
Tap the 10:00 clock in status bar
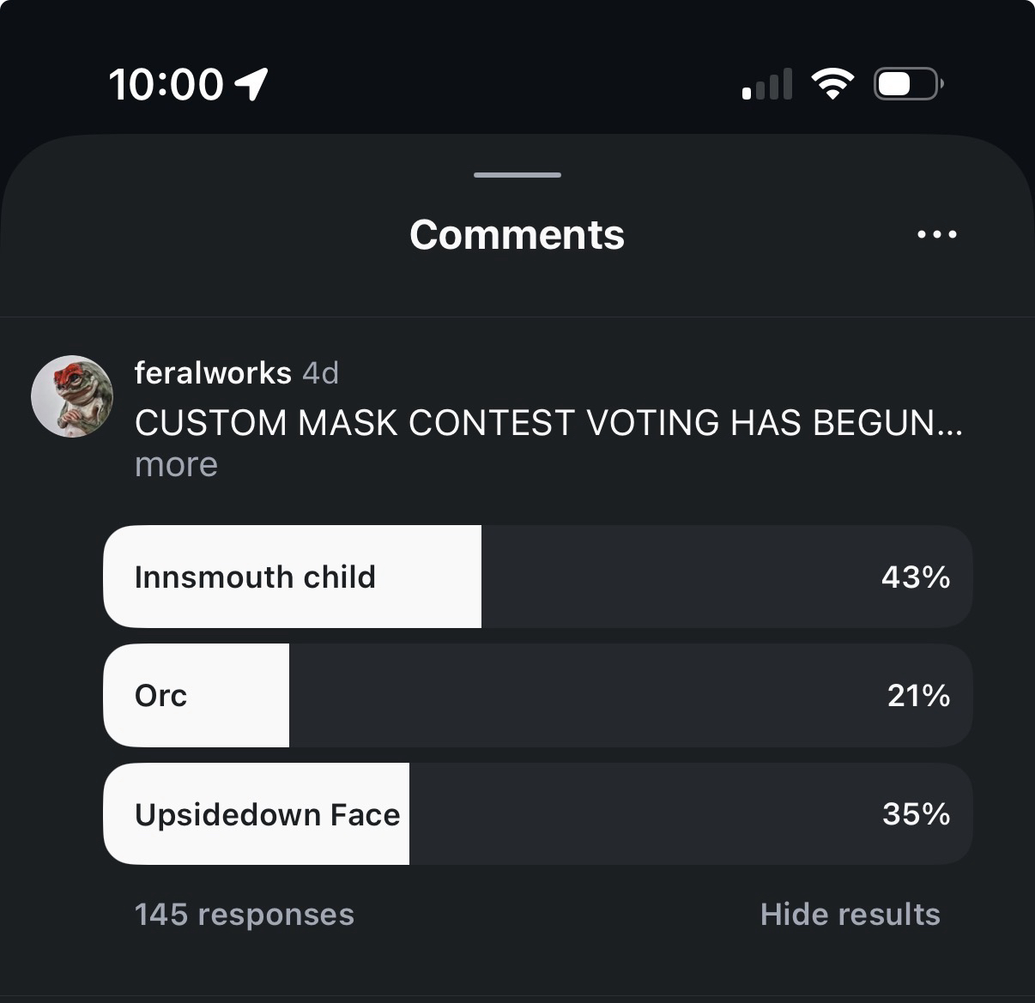pos(165,84)
